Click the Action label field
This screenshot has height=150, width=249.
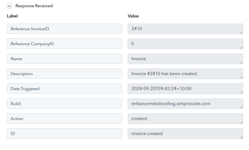click(x=65, y=118)
